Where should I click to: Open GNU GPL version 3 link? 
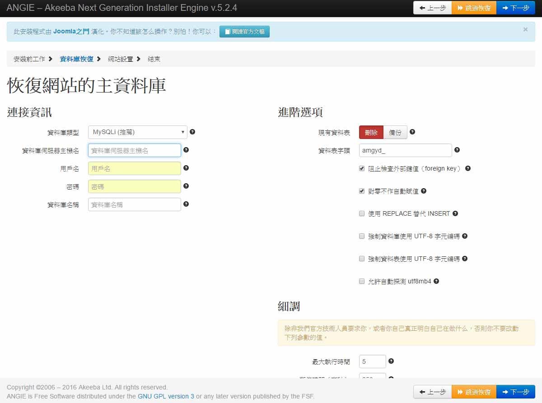[166, 396]
